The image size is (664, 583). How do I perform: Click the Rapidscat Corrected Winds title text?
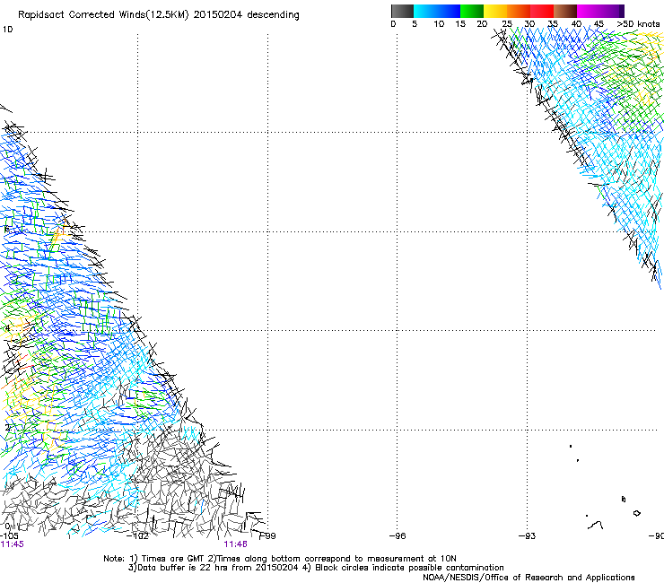pos(159,15)
